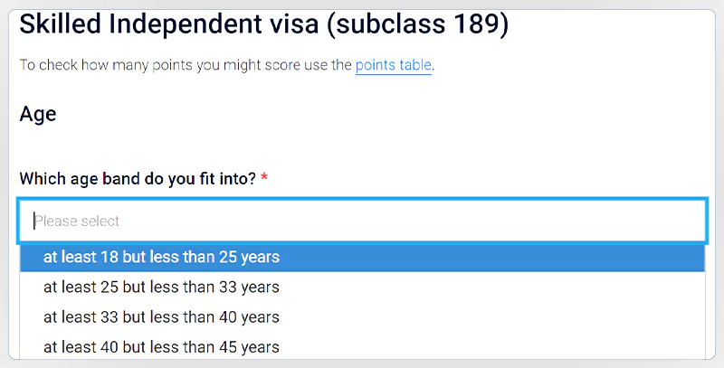Viewport: 724px width, 368px height.
Task: Open the points table link
Action: click(393, 65)
